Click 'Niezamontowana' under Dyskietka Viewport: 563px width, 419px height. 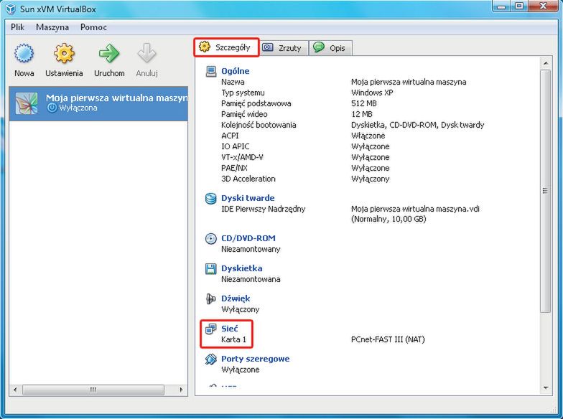click(251, 279)
